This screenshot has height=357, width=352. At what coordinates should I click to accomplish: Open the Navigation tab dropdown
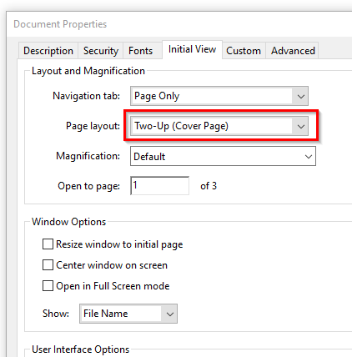point(219,96)
